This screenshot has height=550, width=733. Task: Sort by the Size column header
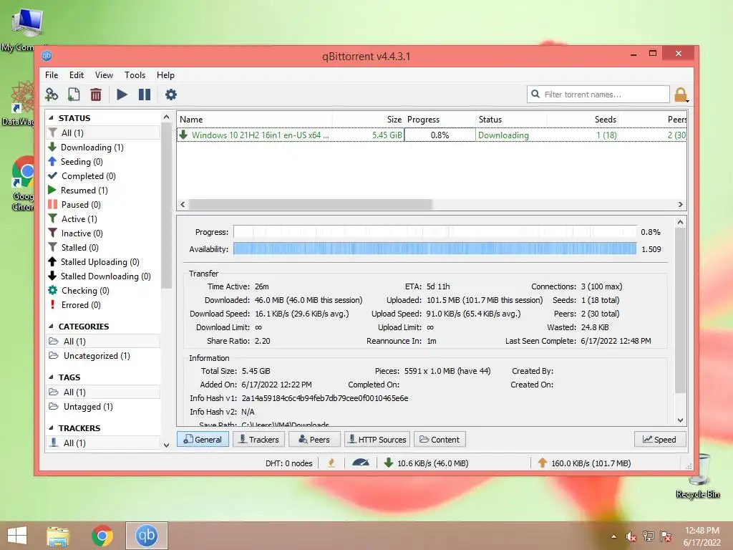coord(369,120)
